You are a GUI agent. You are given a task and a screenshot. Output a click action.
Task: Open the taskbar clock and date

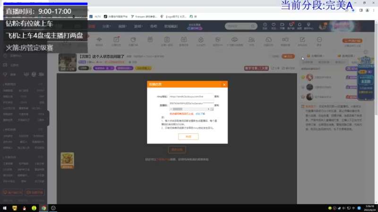tap(370, 208)
